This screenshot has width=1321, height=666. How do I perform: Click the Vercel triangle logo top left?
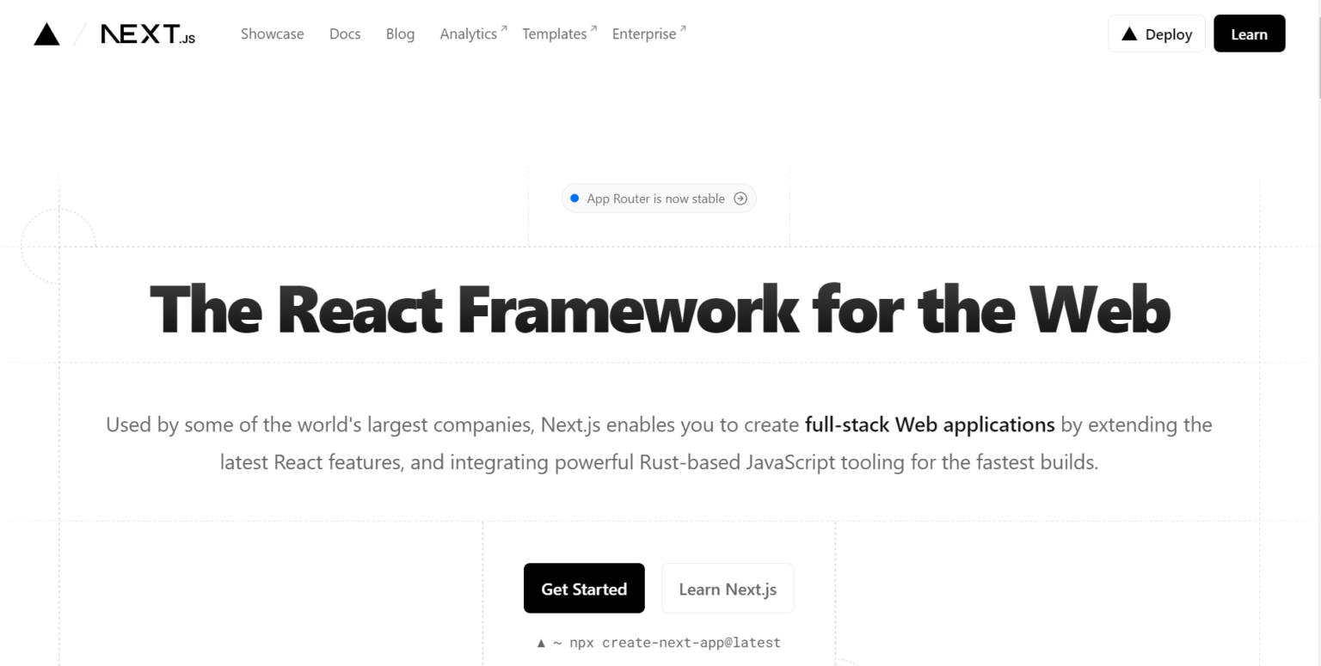(x=46, y=34)
